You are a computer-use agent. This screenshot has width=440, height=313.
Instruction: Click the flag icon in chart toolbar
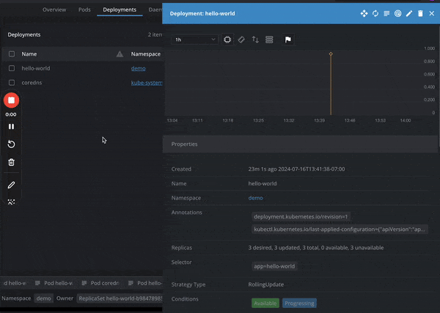(x=288, y=40)
